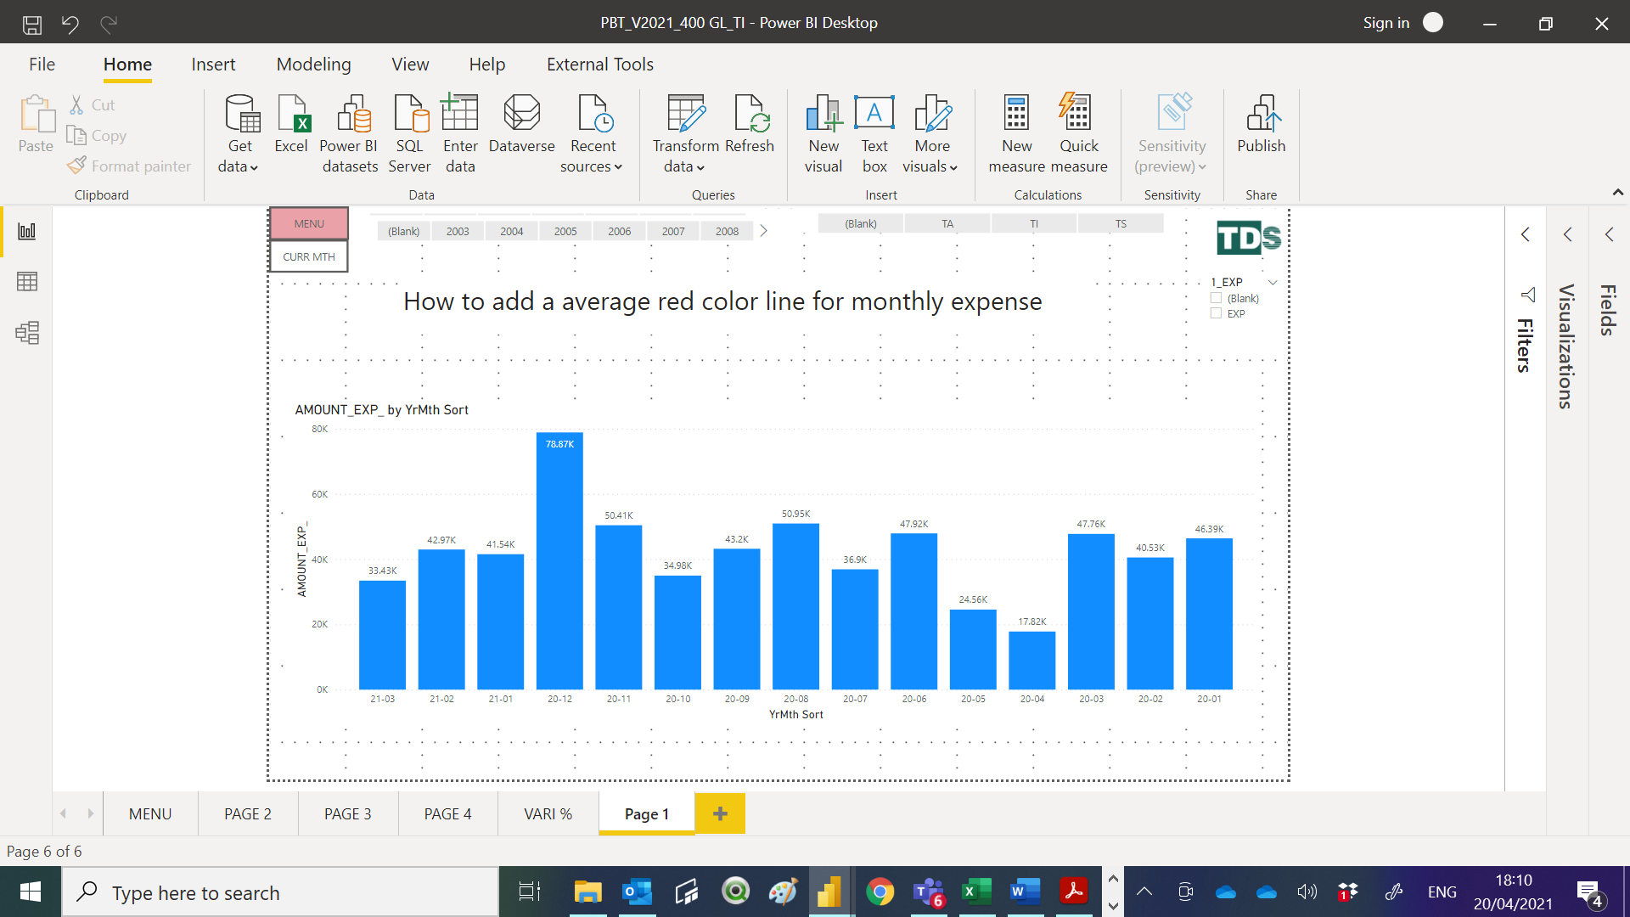Click the MENU button on the canvas
Screen dimensions: 1630x917
tap(309, 224)
